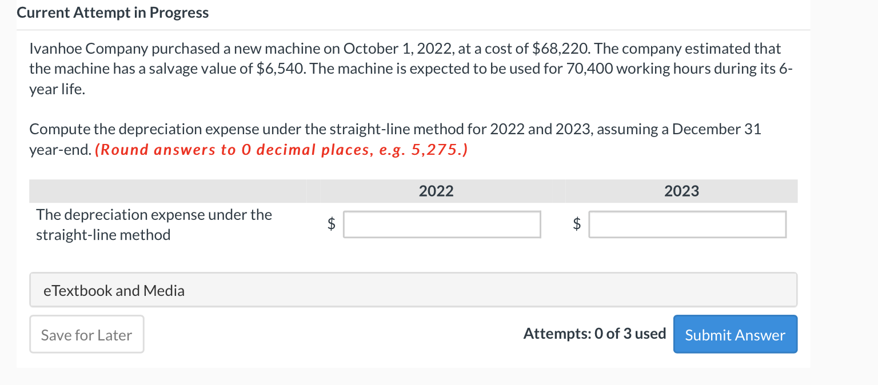Click the dollar sign beside the 2023 field

coord(576,224)
